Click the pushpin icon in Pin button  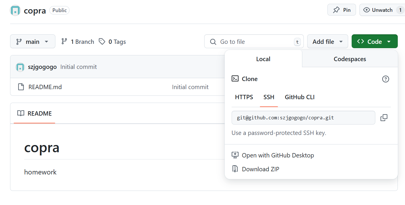[336, 10]
